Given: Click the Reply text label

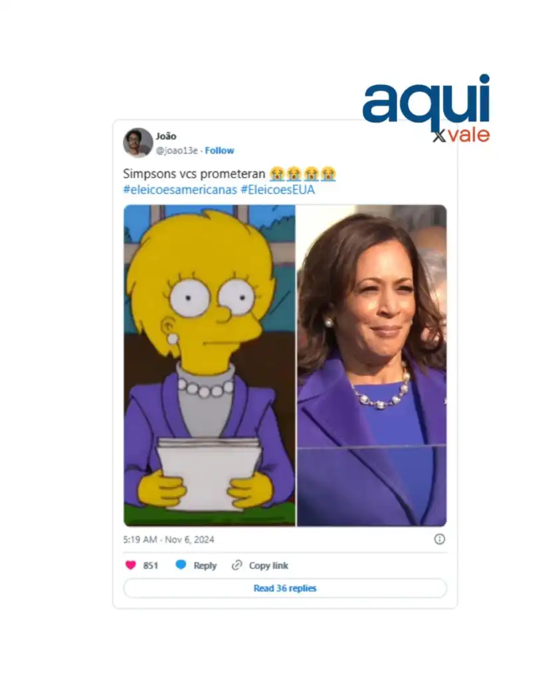Looking at the screenshot, I should [x=205, y=565].
